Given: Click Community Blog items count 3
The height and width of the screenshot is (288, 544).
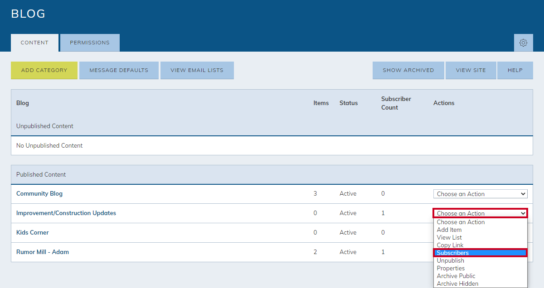Looking at the screenshot, I should [315, 193].
